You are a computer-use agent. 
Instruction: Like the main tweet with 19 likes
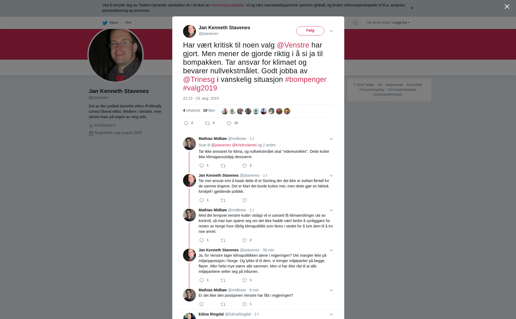[x=229, y=123]
